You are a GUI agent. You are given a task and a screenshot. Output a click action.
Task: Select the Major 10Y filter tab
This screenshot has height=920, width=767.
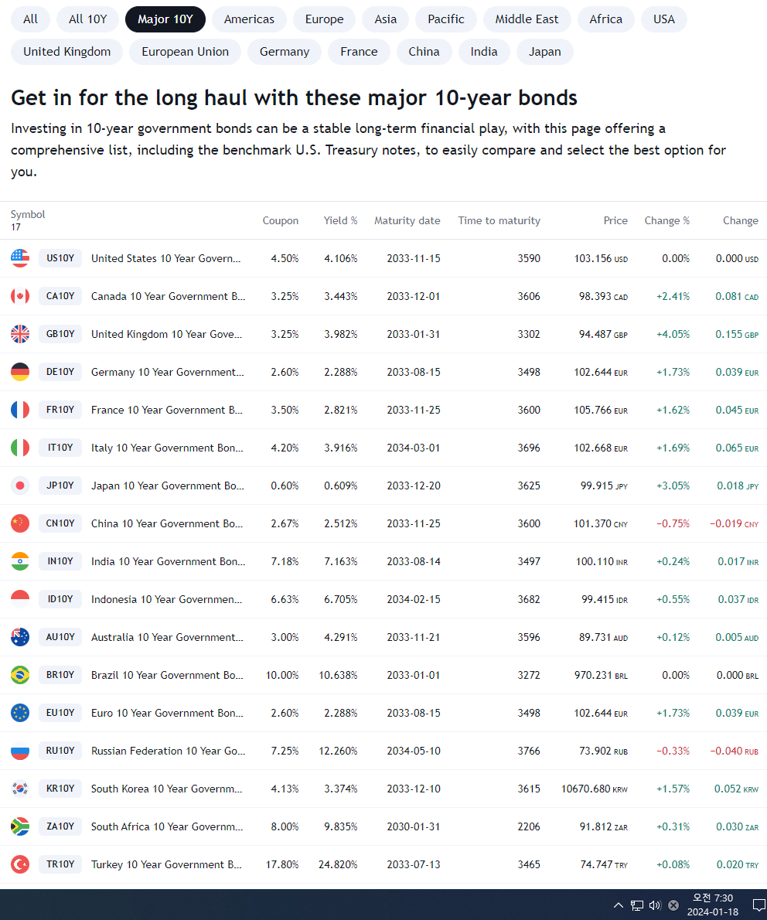(x=165, y=19)
